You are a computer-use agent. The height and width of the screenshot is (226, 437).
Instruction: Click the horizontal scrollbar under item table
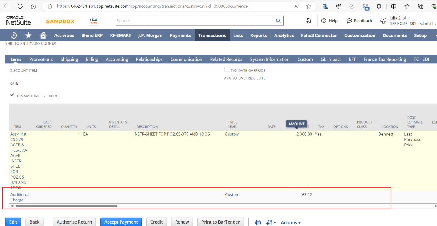67,206
